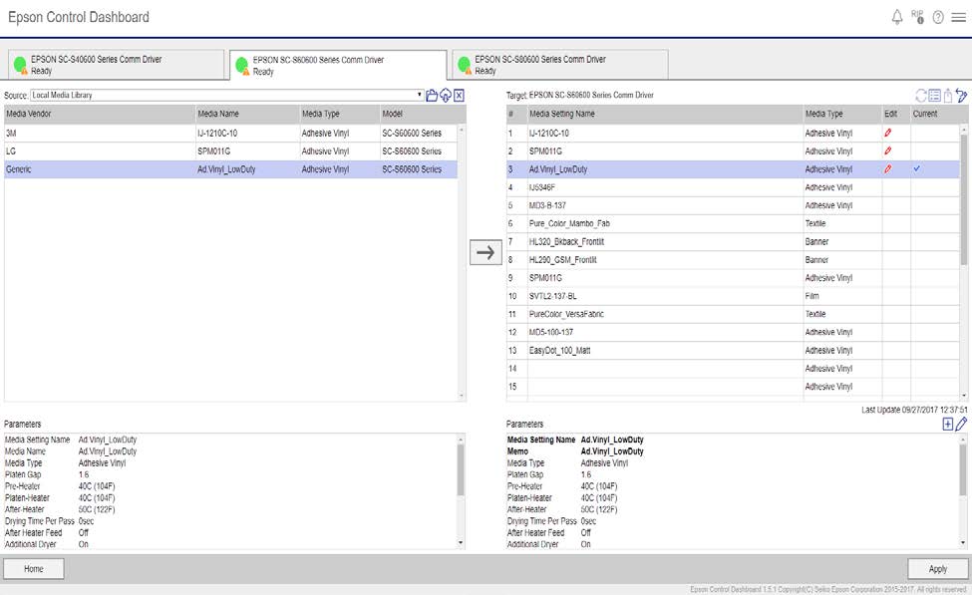
Task: Click the add plus icon above target Parameters
Action: pyautogui.click(x=947, y=425)
